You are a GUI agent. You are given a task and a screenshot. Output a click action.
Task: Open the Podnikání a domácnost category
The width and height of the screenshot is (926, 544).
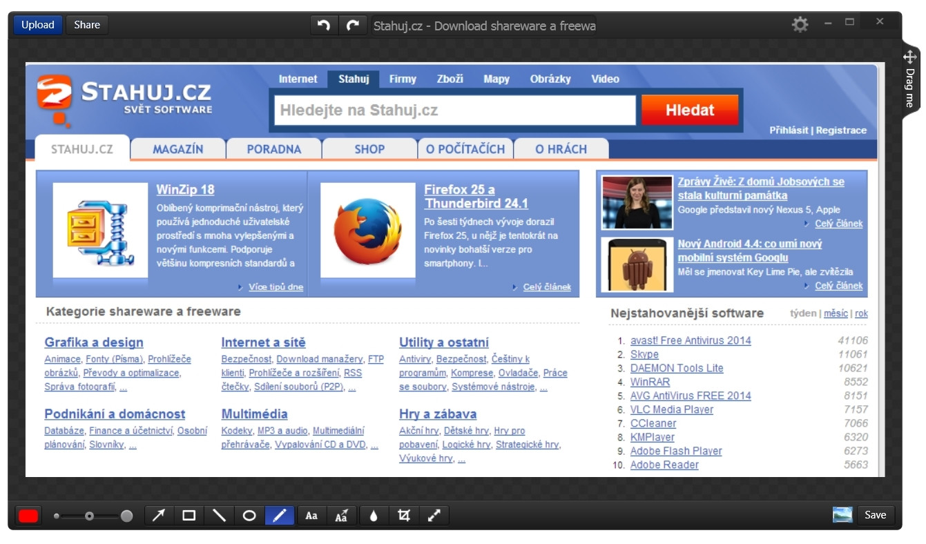click(115, 414)
